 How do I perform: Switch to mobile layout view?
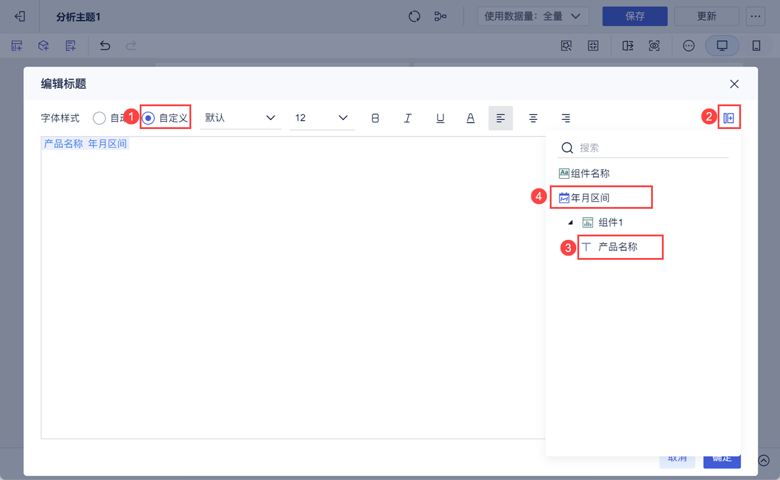coord(756,46)
